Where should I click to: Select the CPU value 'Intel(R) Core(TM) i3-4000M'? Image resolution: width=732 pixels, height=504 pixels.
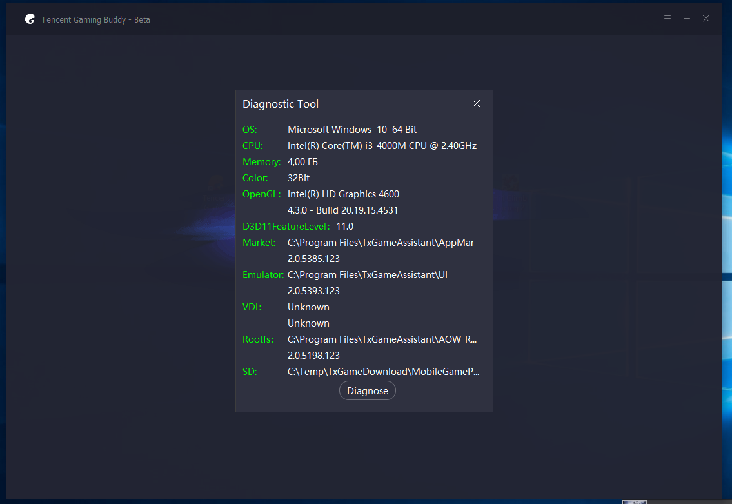tap(347, 146)
